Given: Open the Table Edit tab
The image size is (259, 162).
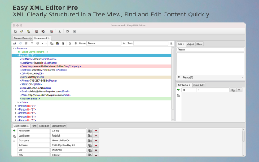Looking at the screenshot, I should coord(44,126).
